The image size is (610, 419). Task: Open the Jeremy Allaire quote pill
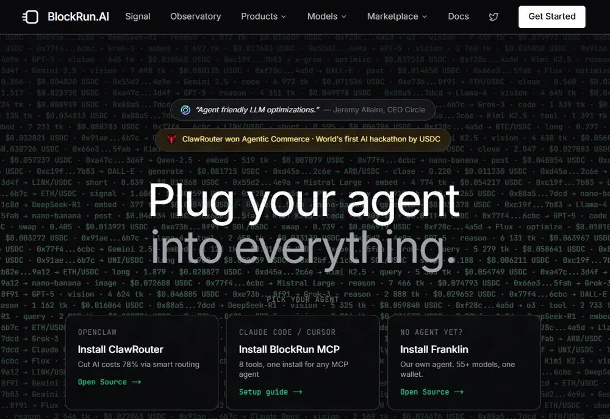click(x=303, y=110)
